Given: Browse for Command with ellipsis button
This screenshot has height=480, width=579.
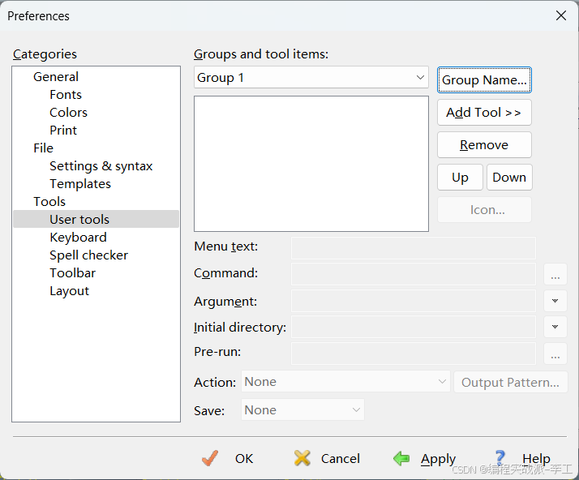Looking at the screenshot, I should pyautogui.click(x=555, y=274).
